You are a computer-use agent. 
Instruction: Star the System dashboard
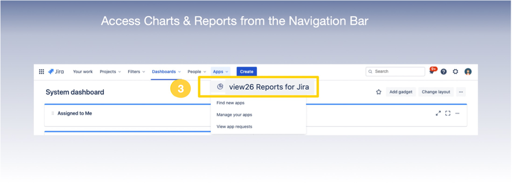coord(379,92)
